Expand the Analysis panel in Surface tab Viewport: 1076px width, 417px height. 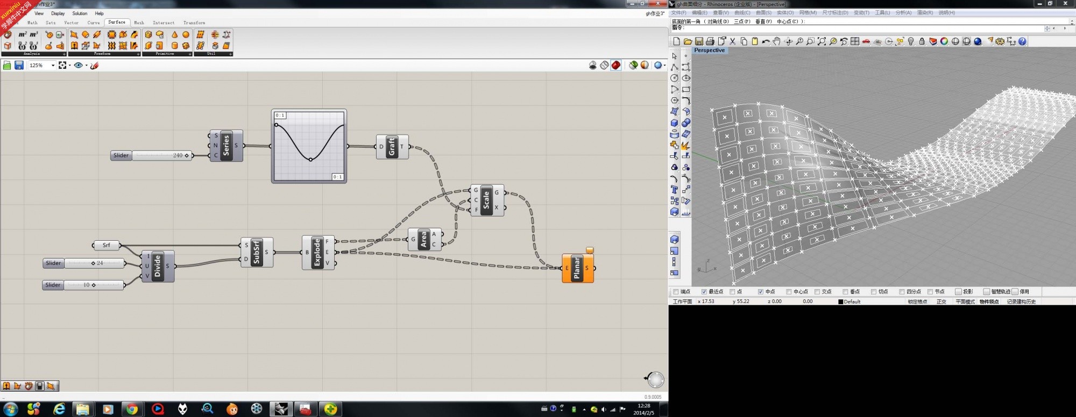64,54
